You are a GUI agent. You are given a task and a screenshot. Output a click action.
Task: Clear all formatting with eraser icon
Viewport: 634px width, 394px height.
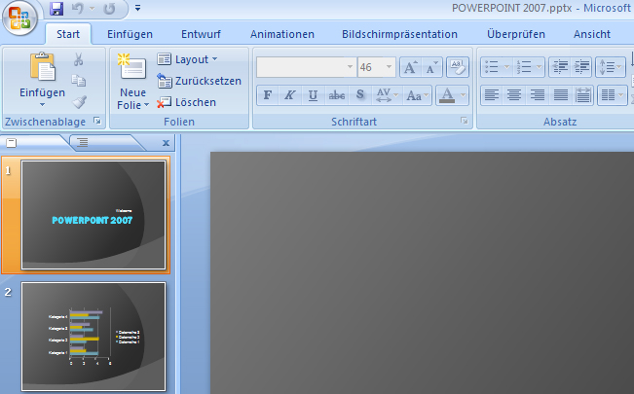(458, 67)
